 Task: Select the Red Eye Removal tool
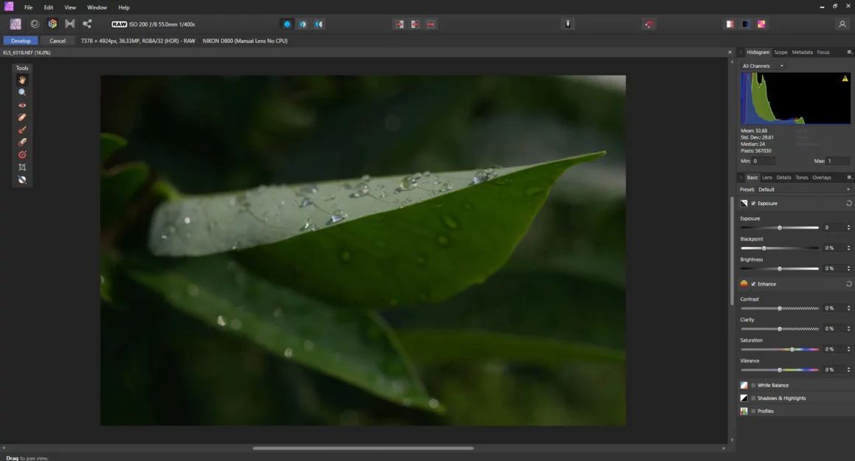22,105
